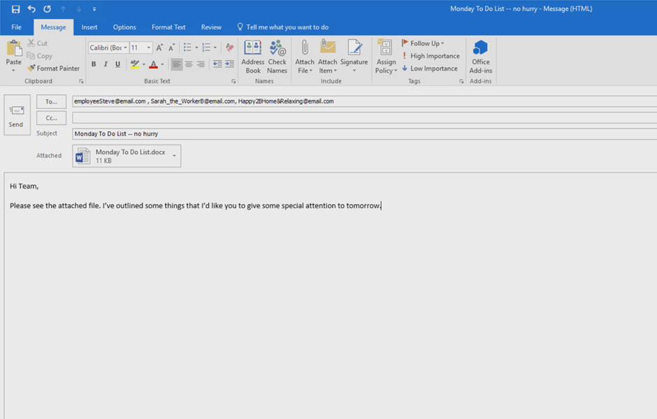
Task: Open the Attach Item menu
Action: (x=328, y=57)
